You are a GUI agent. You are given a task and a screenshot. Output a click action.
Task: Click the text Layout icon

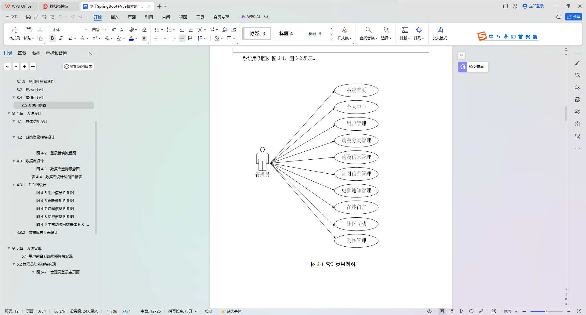pyautogui.click(x=405, y=30)
